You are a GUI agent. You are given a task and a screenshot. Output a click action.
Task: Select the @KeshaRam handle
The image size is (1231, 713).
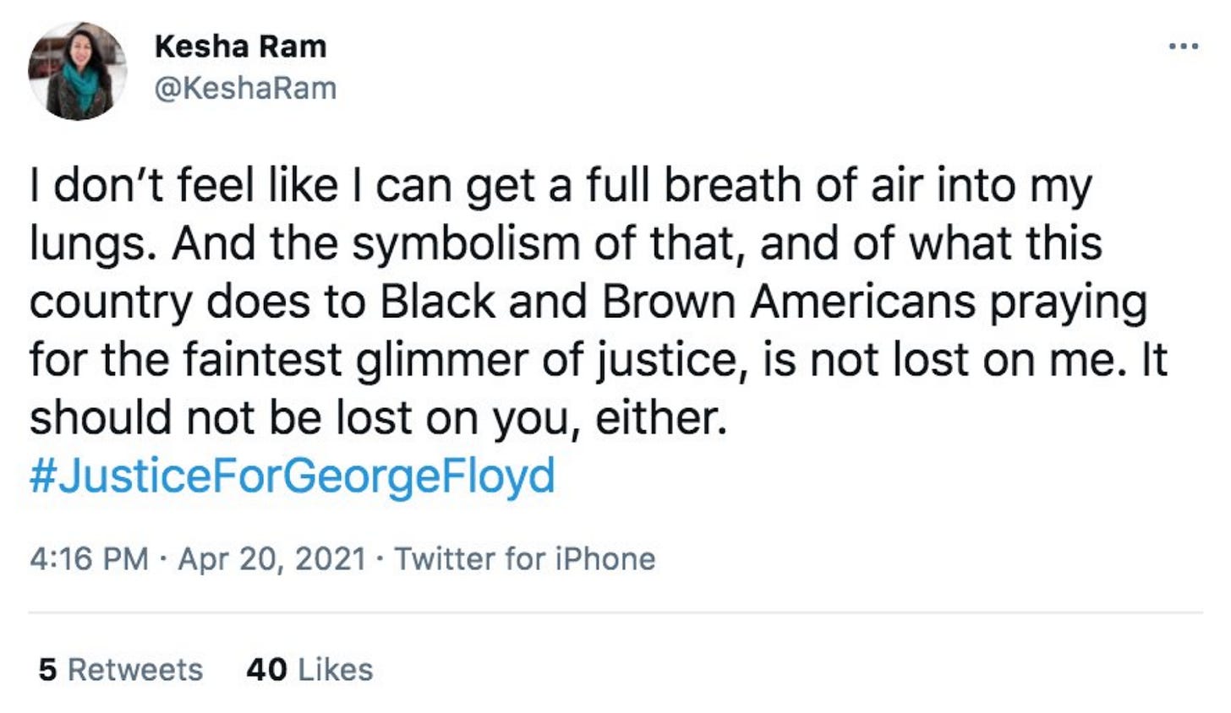pos(245,88)
